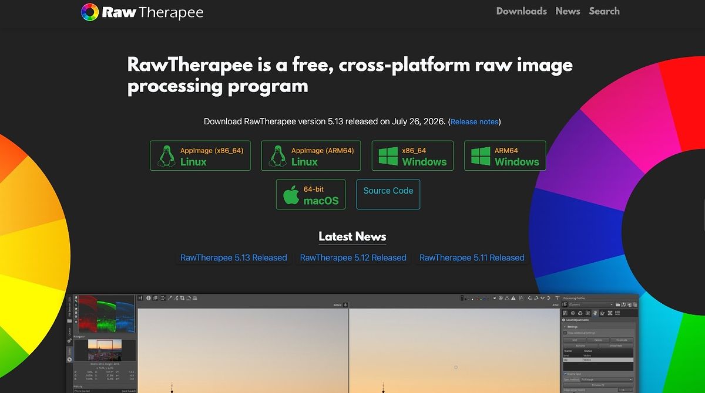Select the straighten tool icon in the screenshot's toolbar

pyautogui.click(x=189, y=298)
